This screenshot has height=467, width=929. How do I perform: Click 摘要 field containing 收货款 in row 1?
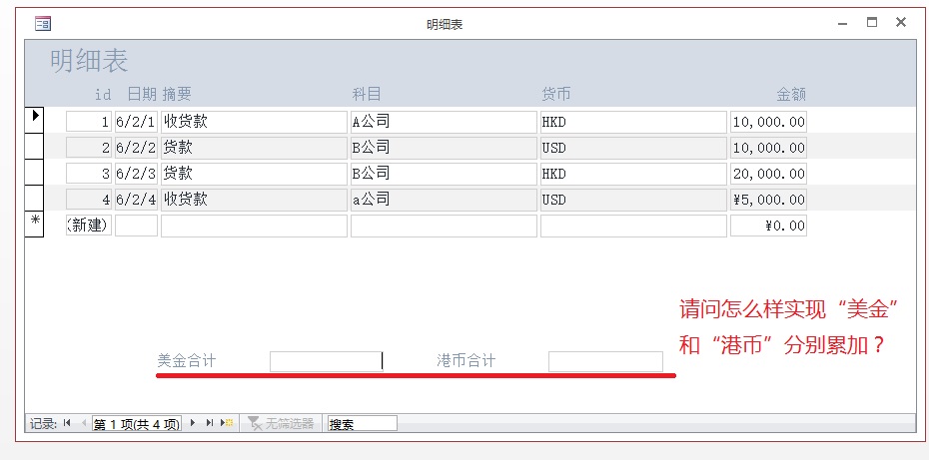click(254, 122)
